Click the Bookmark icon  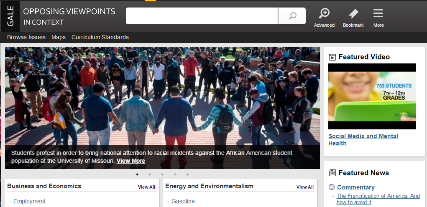[353, 13]
